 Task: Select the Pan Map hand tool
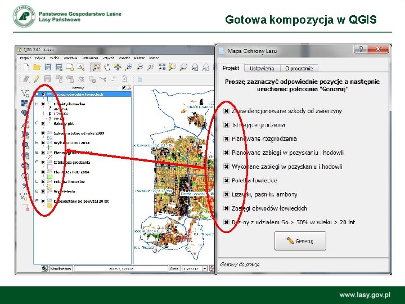[107, 67]
